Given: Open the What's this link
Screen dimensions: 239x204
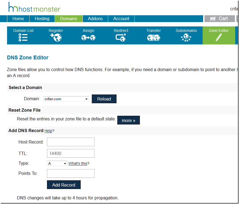Looking at the screenshot, I should coord(78,163).
